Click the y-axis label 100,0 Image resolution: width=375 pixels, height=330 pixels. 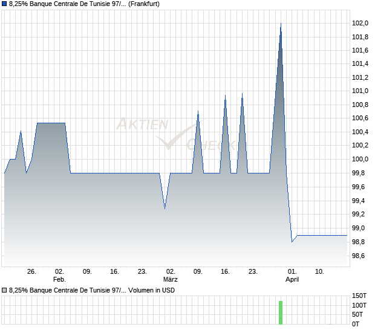(x=360, y=159)
